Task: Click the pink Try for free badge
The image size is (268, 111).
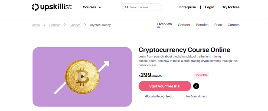Action: click(201, 75)
